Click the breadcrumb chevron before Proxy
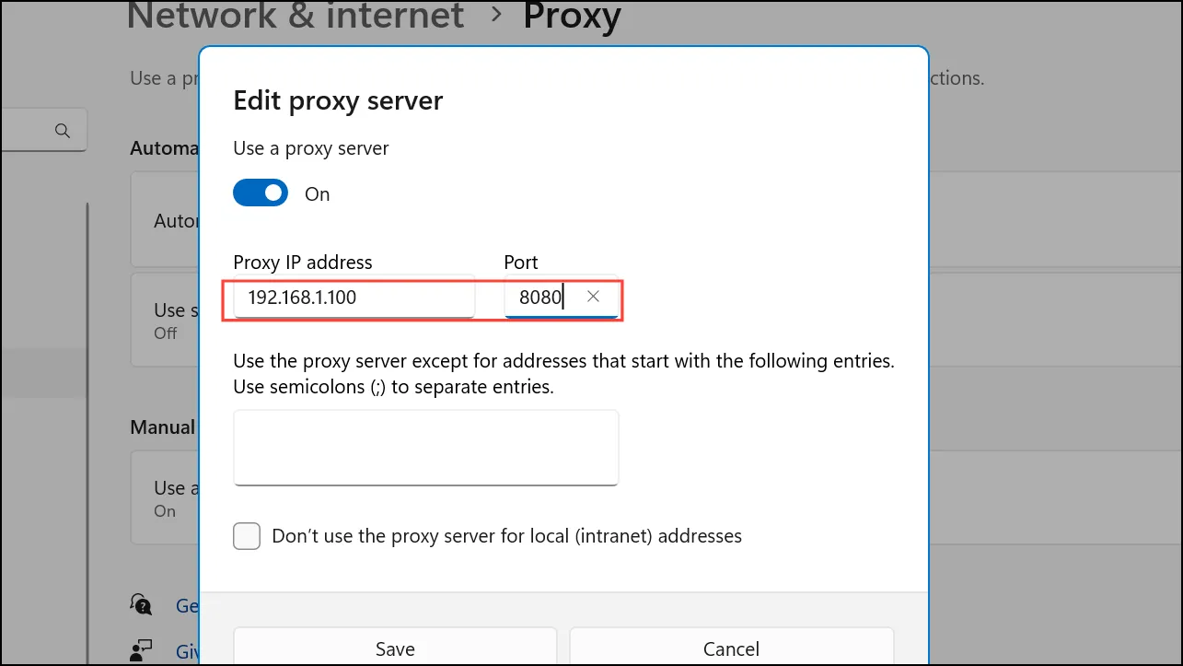The width and height of the screenshot is (1183, 666). coord(494,14)
